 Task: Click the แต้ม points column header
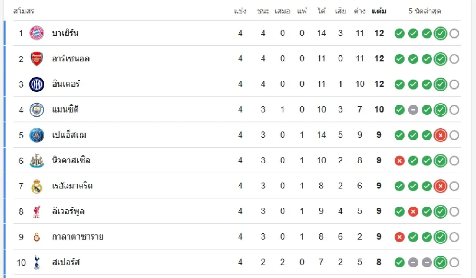point(379,11)
